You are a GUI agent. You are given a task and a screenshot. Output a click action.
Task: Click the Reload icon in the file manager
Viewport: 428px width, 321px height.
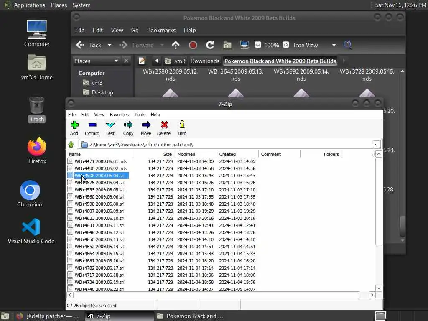[210, 45]
